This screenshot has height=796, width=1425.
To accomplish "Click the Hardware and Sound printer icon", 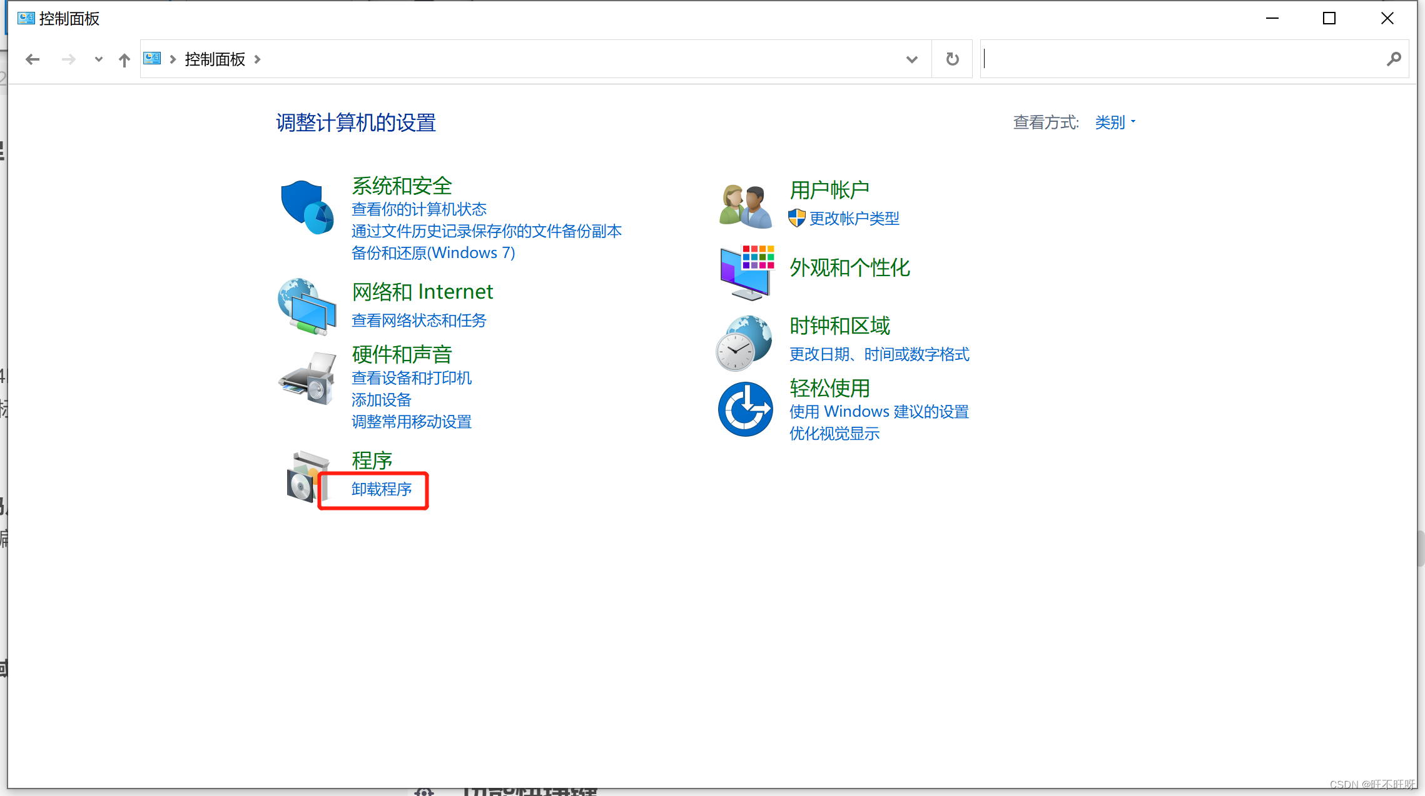I will point(307,379).
